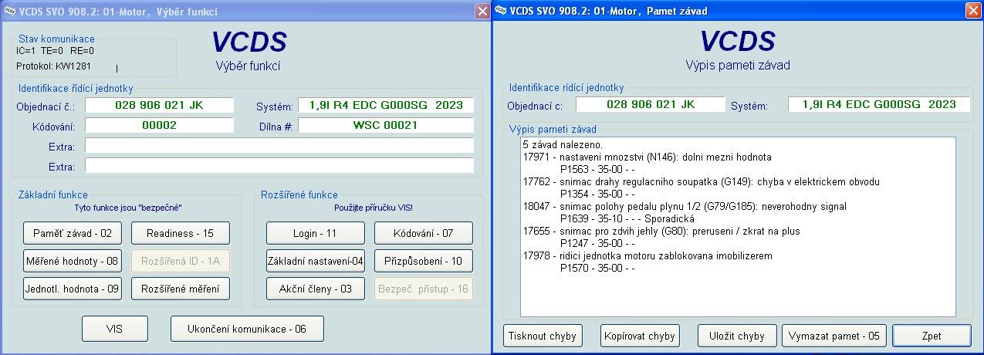
Task: Select fault line 17971 nastaveni mnozstvi (N146)
Action: (x=647, y=157)
